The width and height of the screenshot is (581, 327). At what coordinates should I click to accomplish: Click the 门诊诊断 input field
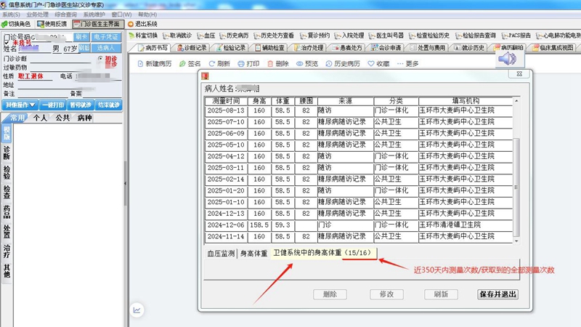tap(60, 59)
